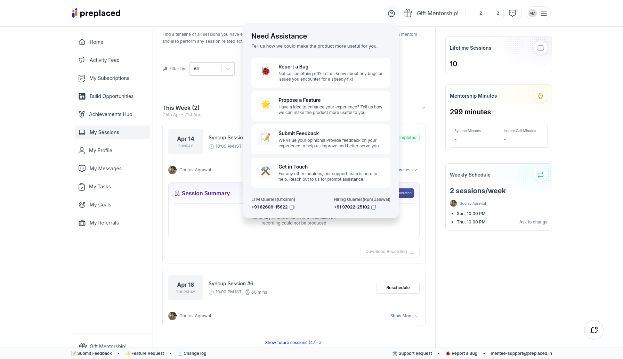Viewport: 623px width, 359px height.
Task: Click Report a Bug in footer
Action: pyautogui.click(x=462, y=353)
